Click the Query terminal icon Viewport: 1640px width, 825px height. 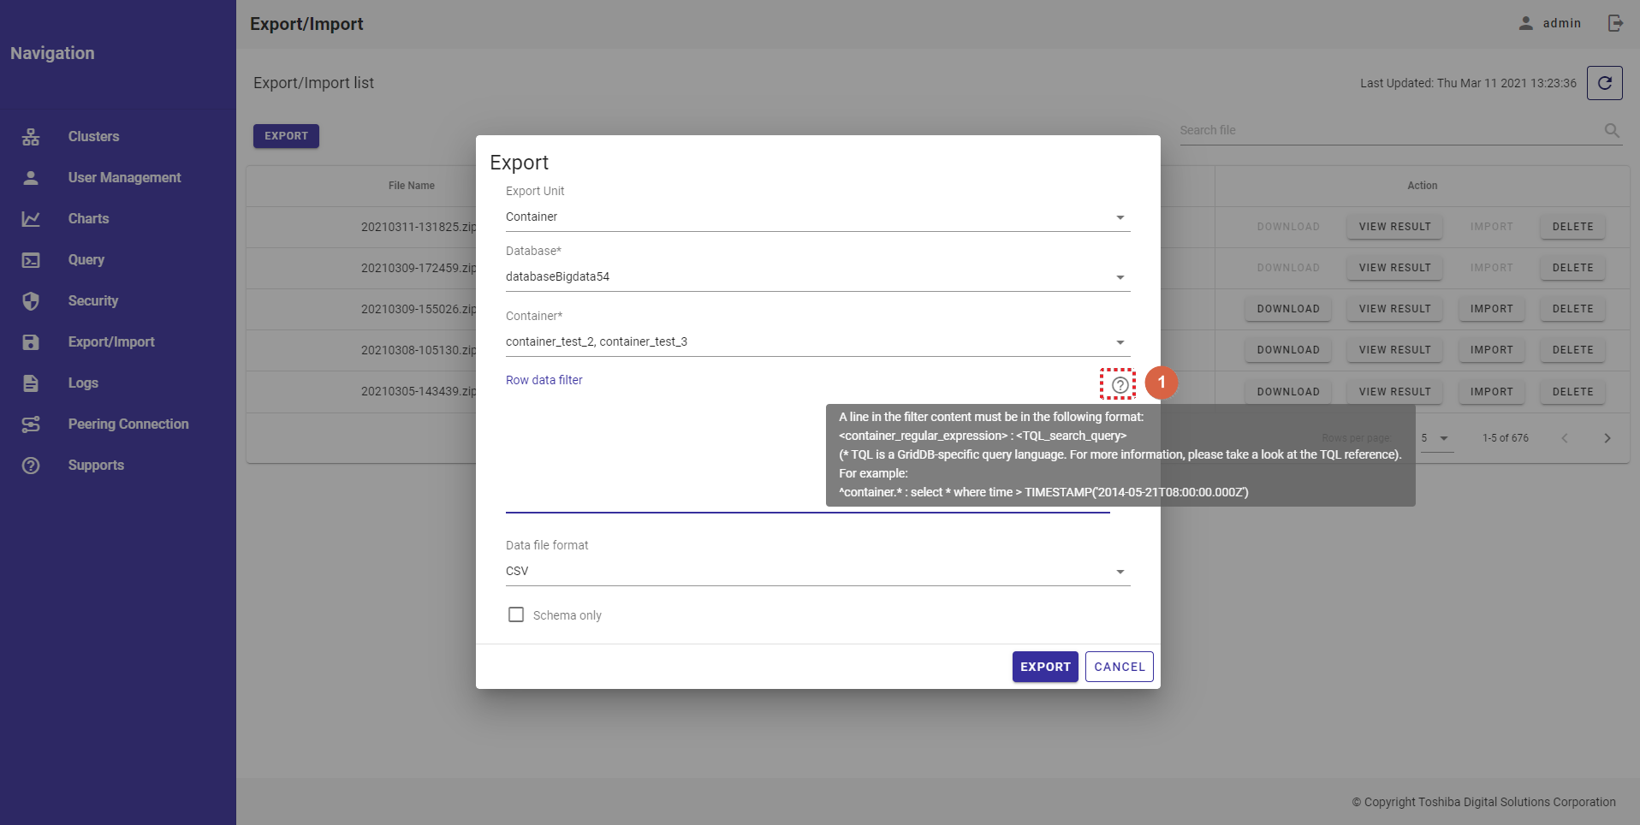[x=31, y=260]
